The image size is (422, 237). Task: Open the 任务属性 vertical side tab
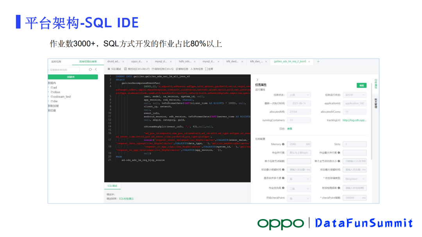coord(376,84)
